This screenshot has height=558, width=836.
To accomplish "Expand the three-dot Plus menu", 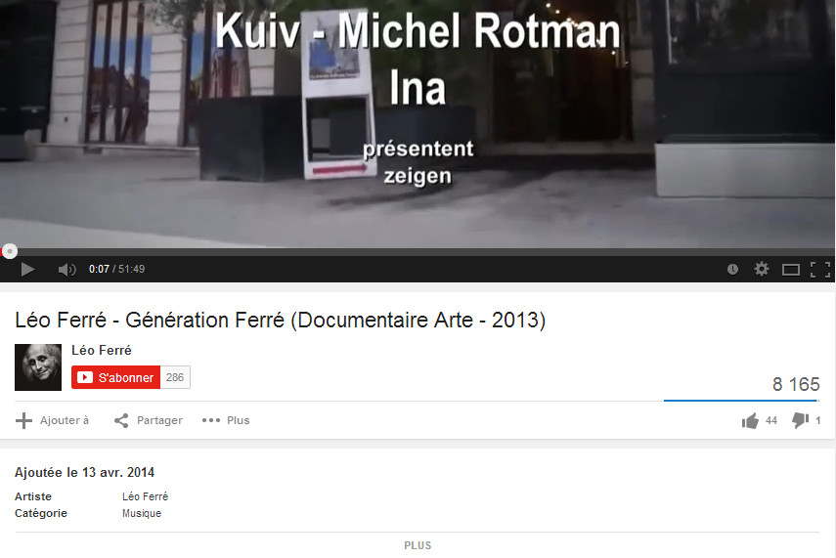I will coord(226,420).
